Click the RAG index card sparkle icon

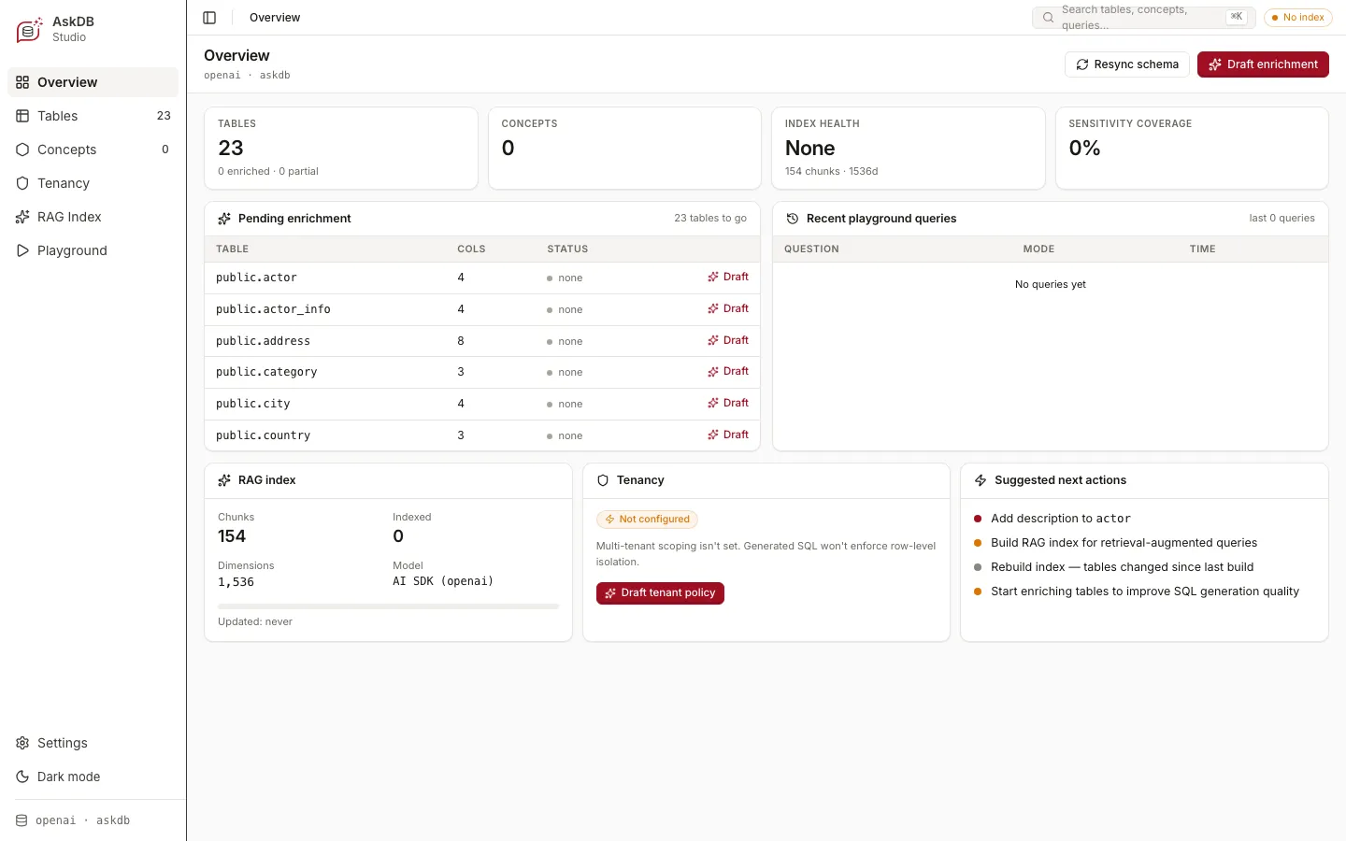click(224, 480)
